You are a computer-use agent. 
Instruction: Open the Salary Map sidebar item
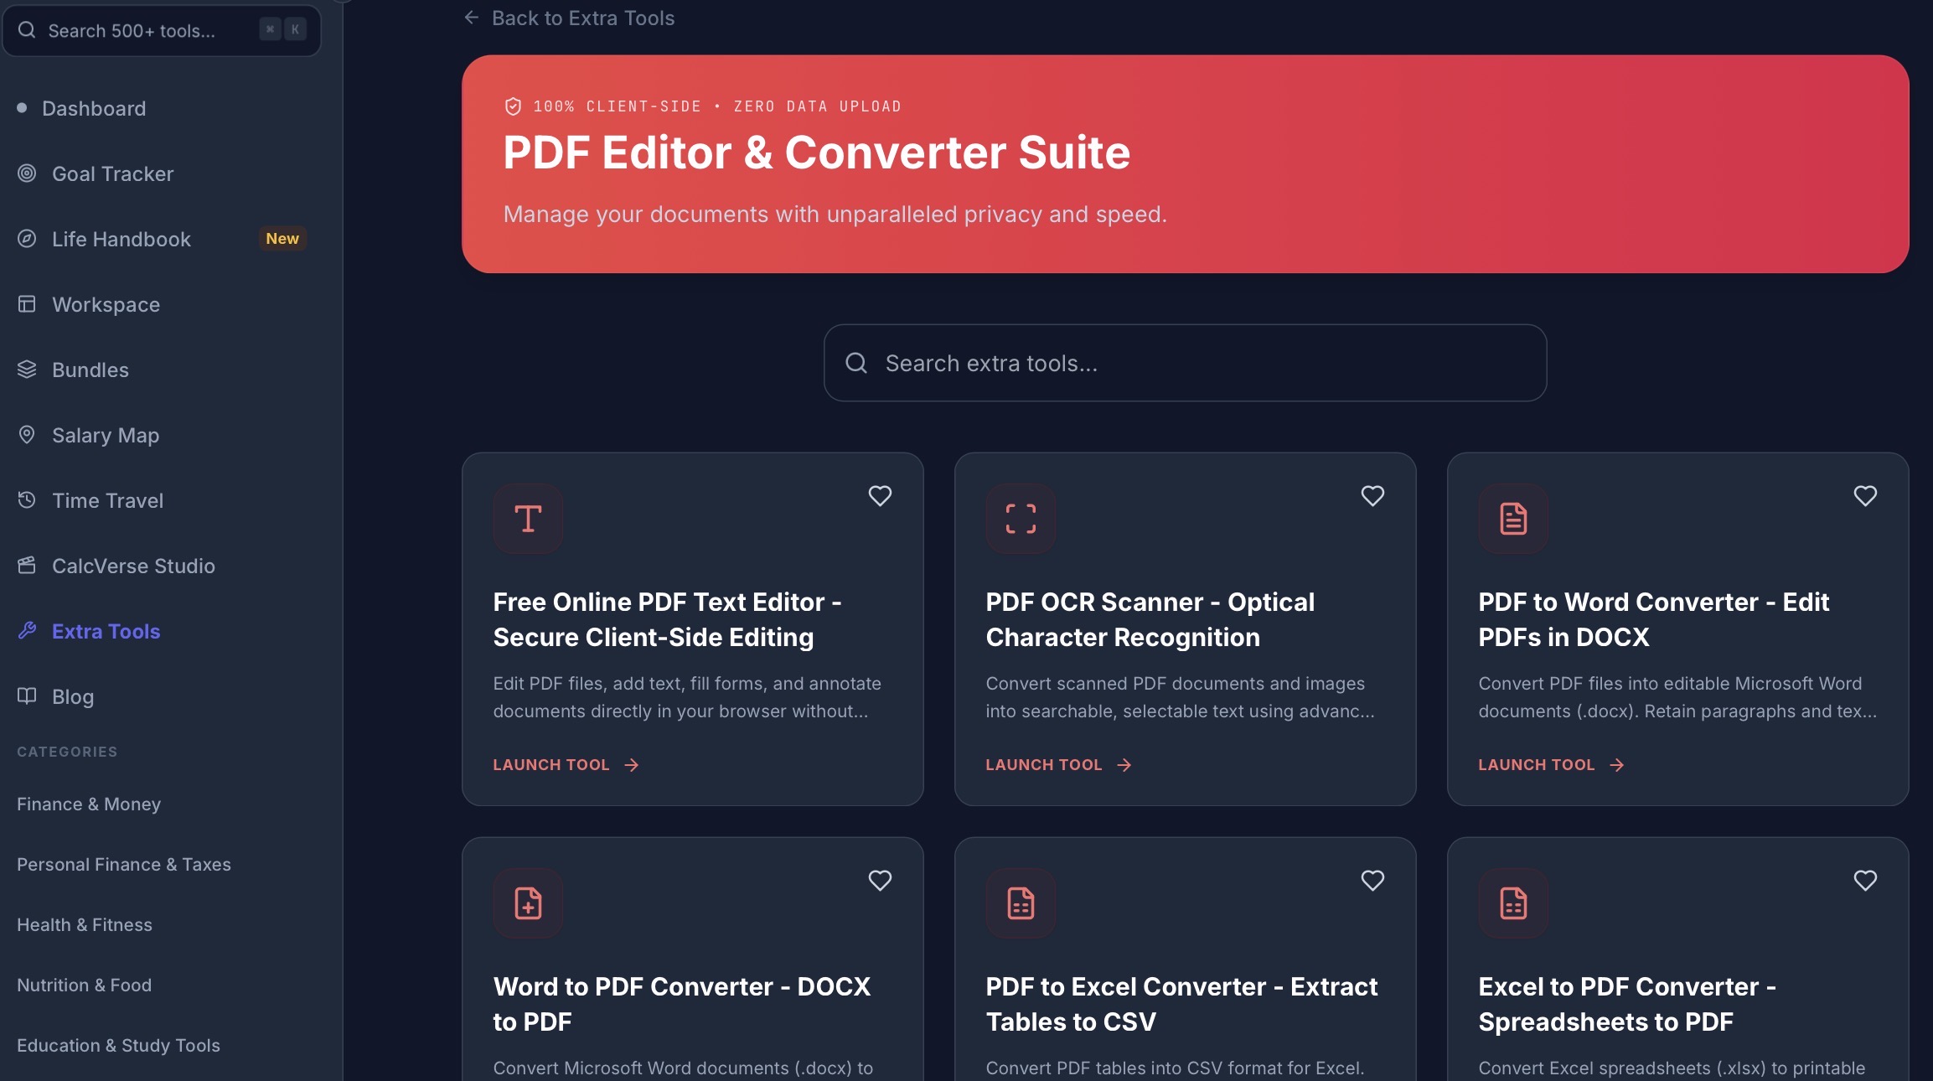click(106, 435)
